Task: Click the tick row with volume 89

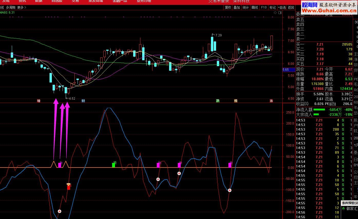Action: [324, 152]
